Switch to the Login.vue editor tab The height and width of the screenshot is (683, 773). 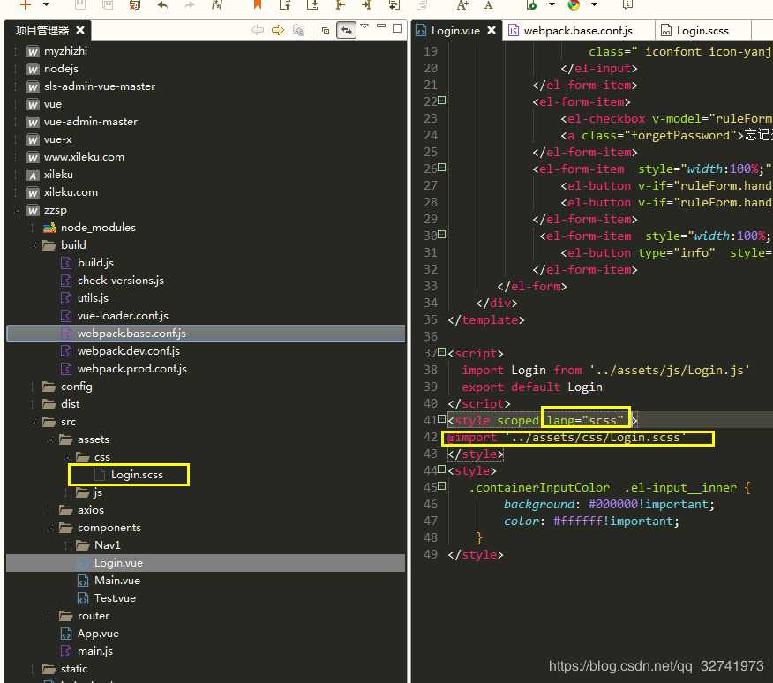click(x=455, y=31)
